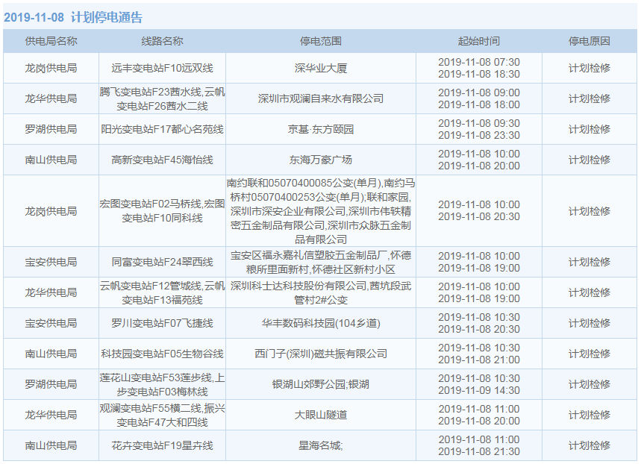641x464 pixels.
Task: Select the 阳光变电站F17都心名苑线 line entry
Action: 162,129
